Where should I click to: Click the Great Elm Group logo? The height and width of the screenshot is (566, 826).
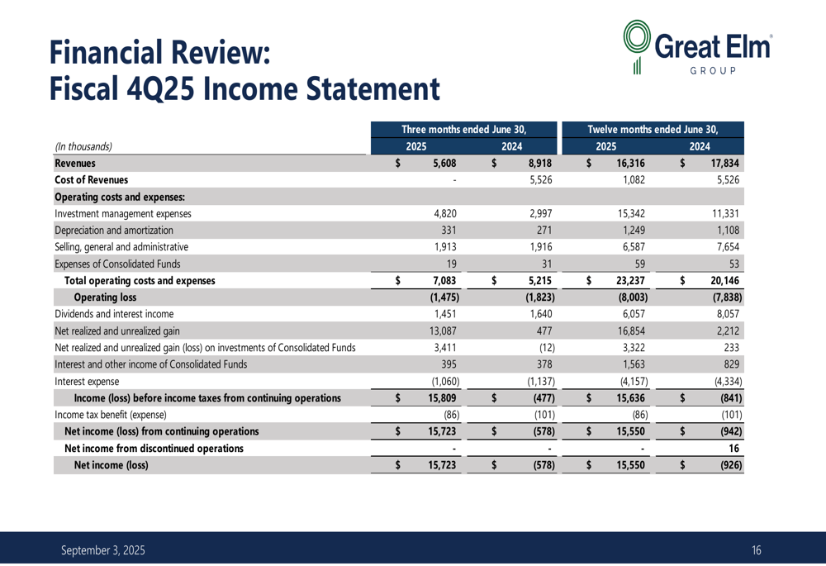click(698, 47)
